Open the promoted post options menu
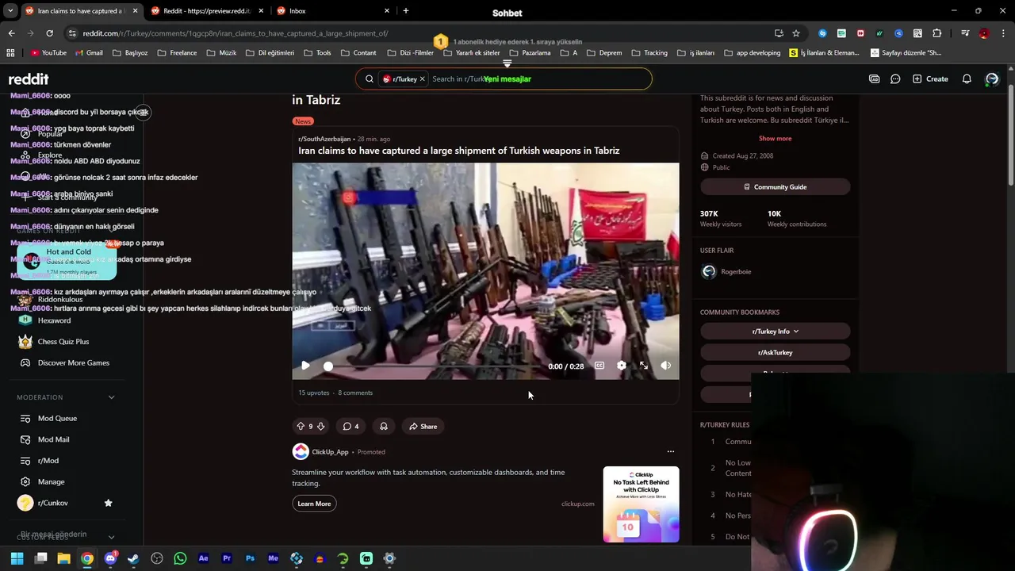 [671, 452]
